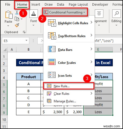Select the Profit cell in row 5
Viewport: 123px width, 129px height.
(103, 84)
